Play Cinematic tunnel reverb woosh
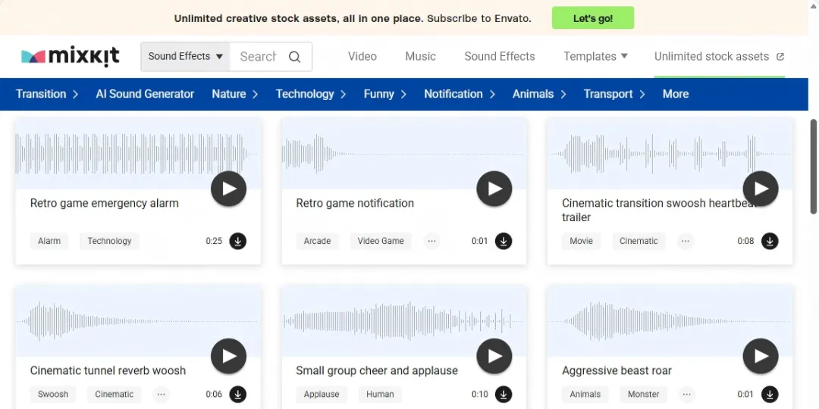819x409 pixels. [x=229, y=356]
